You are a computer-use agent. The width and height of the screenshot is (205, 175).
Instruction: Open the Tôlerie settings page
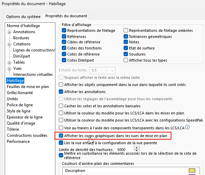[x=13, y=129]
